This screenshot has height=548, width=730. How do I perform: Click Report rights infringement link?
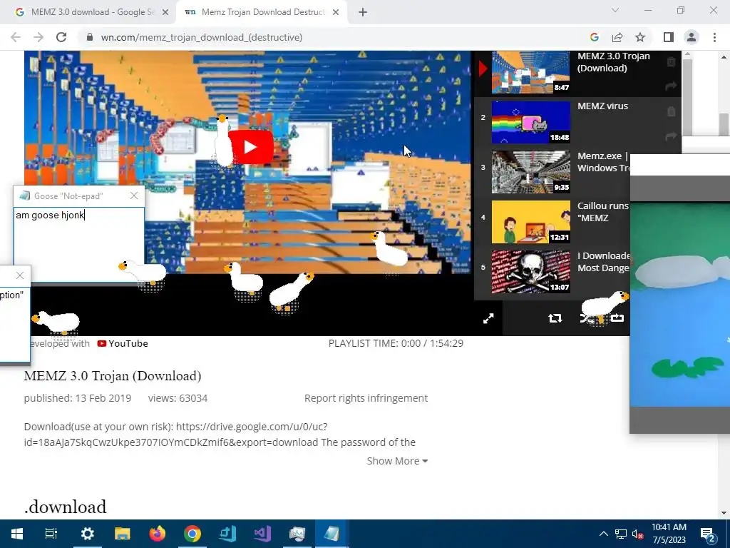click(x=366, y=398)
